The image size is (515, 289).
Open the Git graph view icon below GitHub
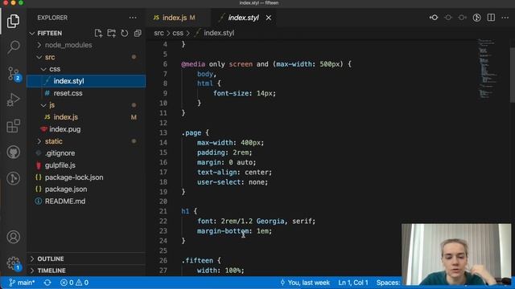point(13,178)
